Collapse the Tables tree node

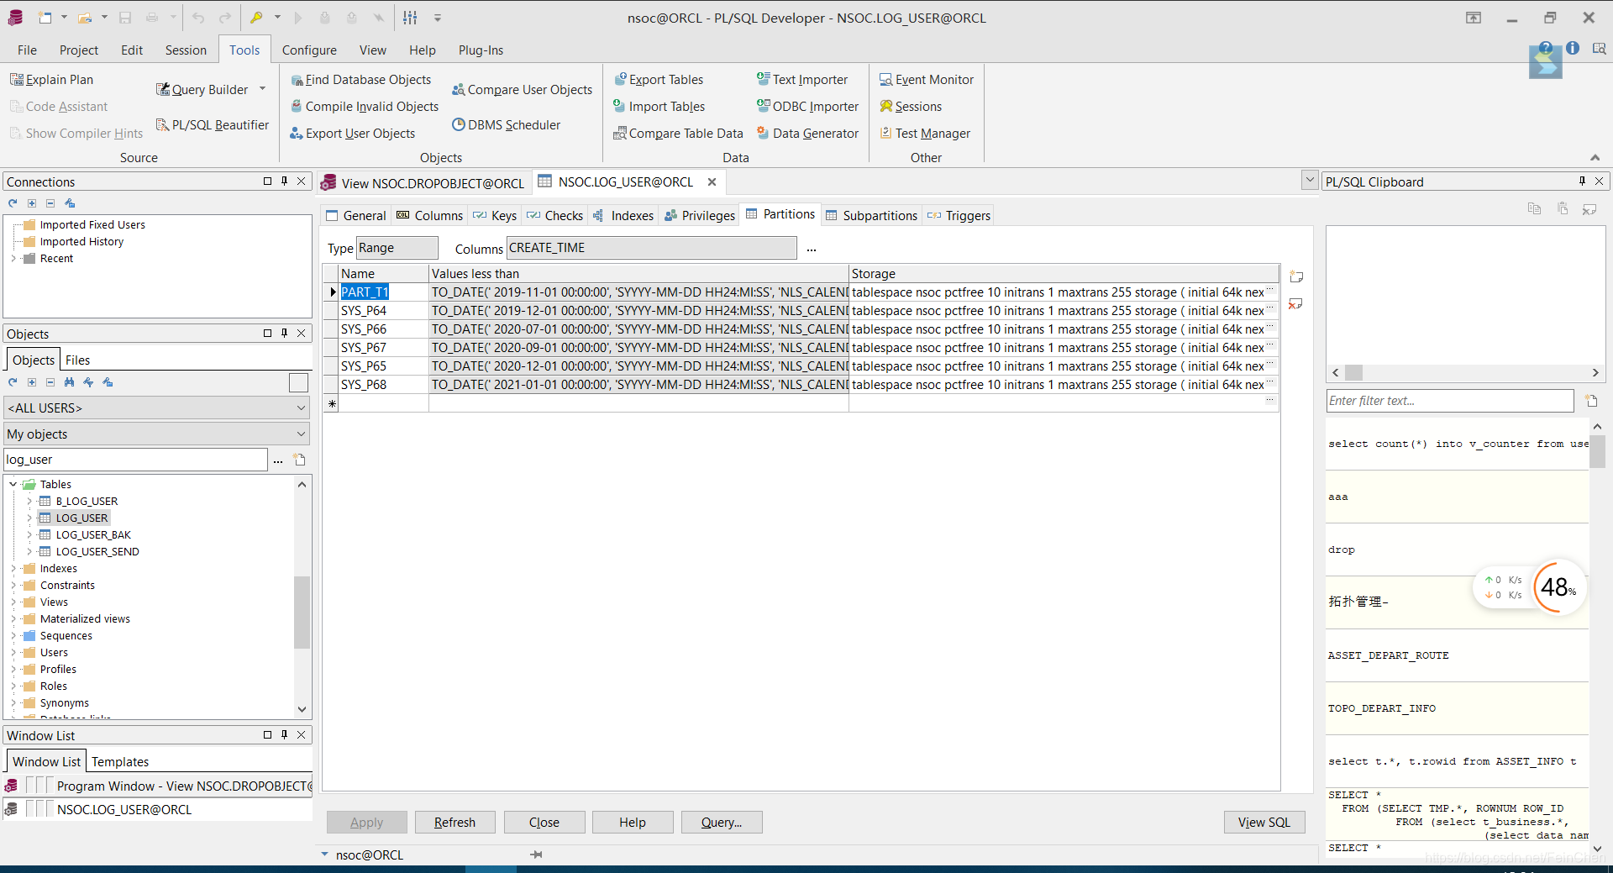coord(13,485)
